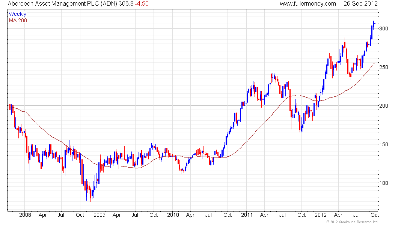Click the '150' y-axis label
Viewport: 413px width, 225px height.
383,144
